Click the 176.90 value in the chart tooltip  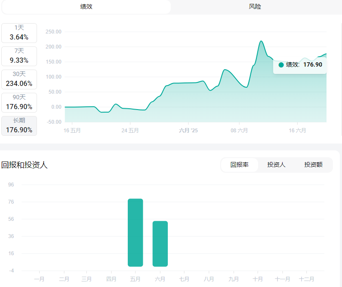click(313, 65)
